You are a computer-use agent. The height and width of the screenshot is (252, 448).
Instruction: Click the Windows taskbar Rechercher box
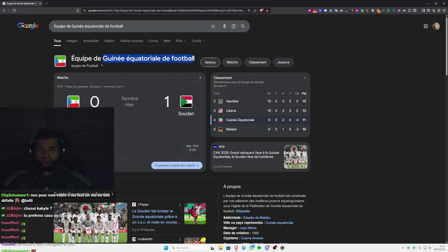coord(189,248)
